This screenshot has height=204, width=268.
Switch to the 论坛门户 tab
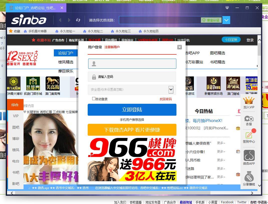[x=65, y=53]
